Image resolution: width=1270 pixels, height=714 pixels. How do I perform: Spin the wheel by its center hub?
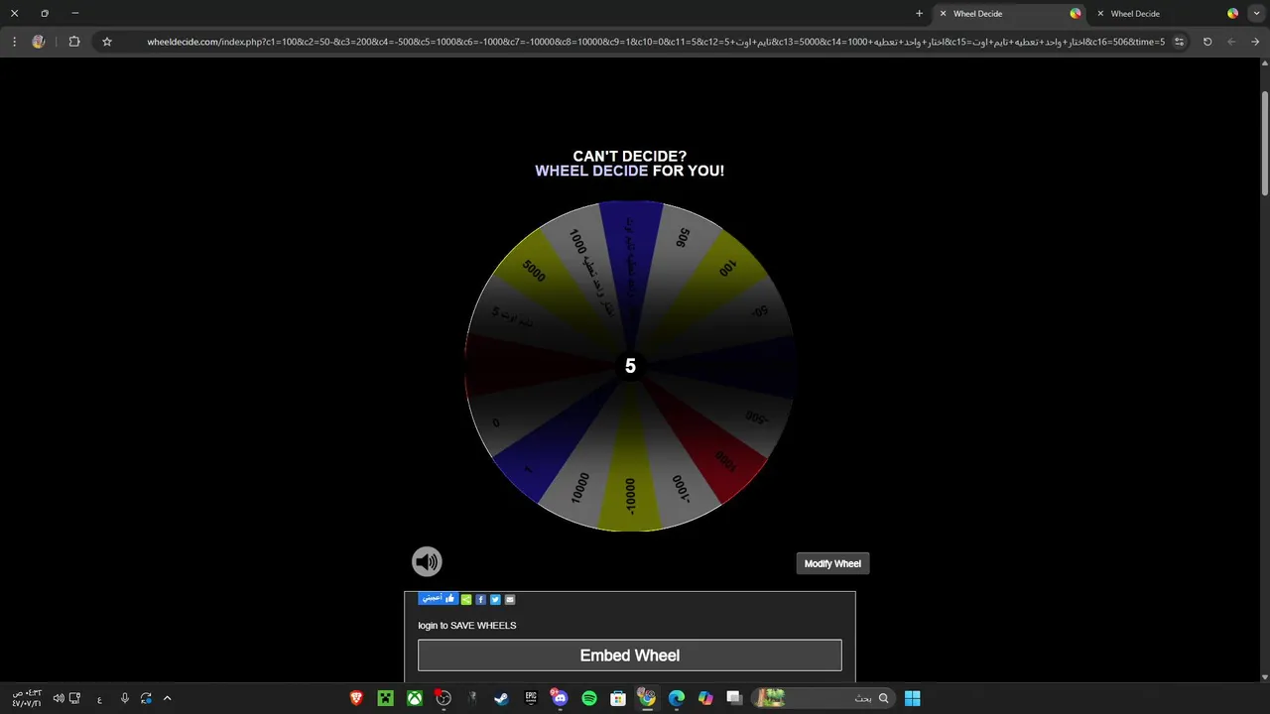pyautogui.click(x=630, y=367)
